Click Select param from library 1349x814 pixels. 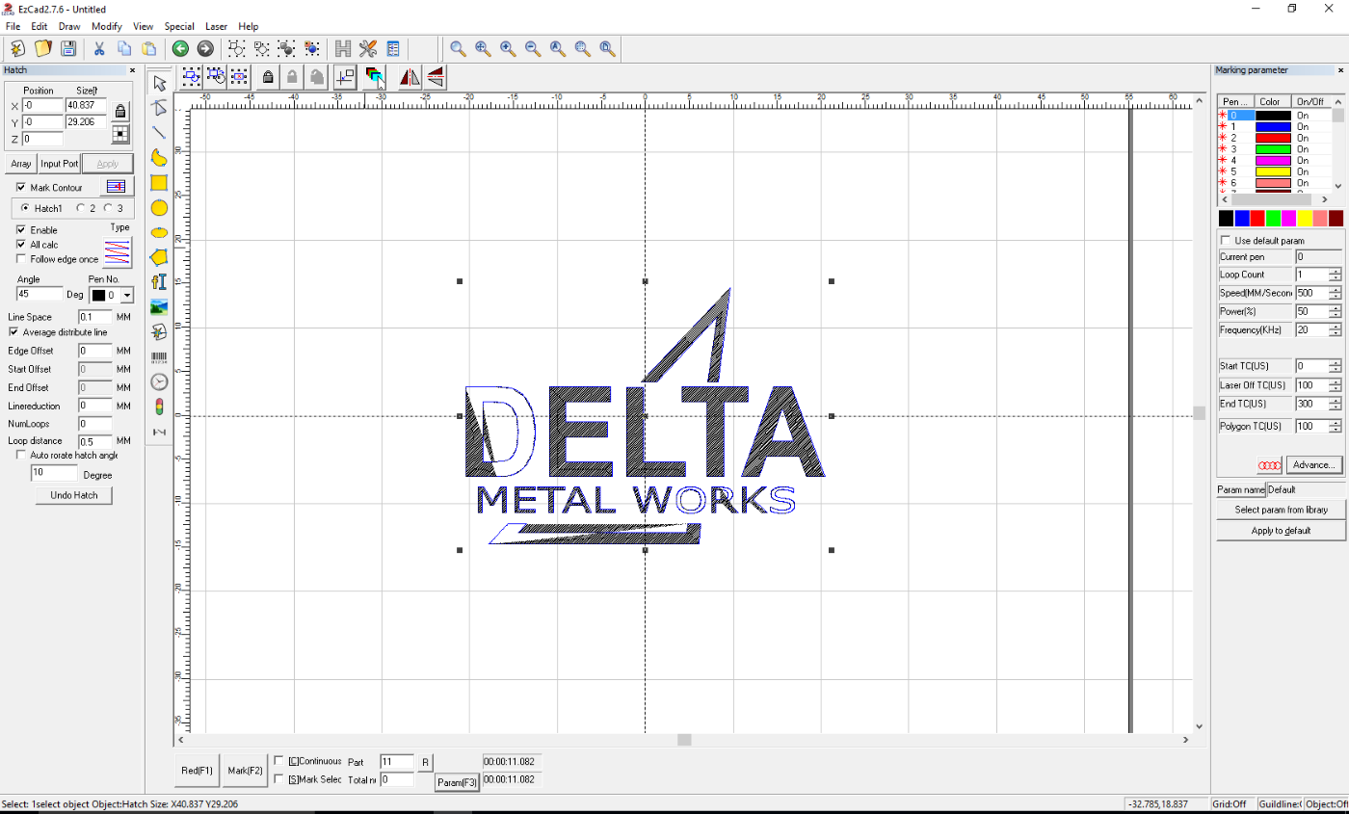pyautogui.click(x=1281, y=510)
